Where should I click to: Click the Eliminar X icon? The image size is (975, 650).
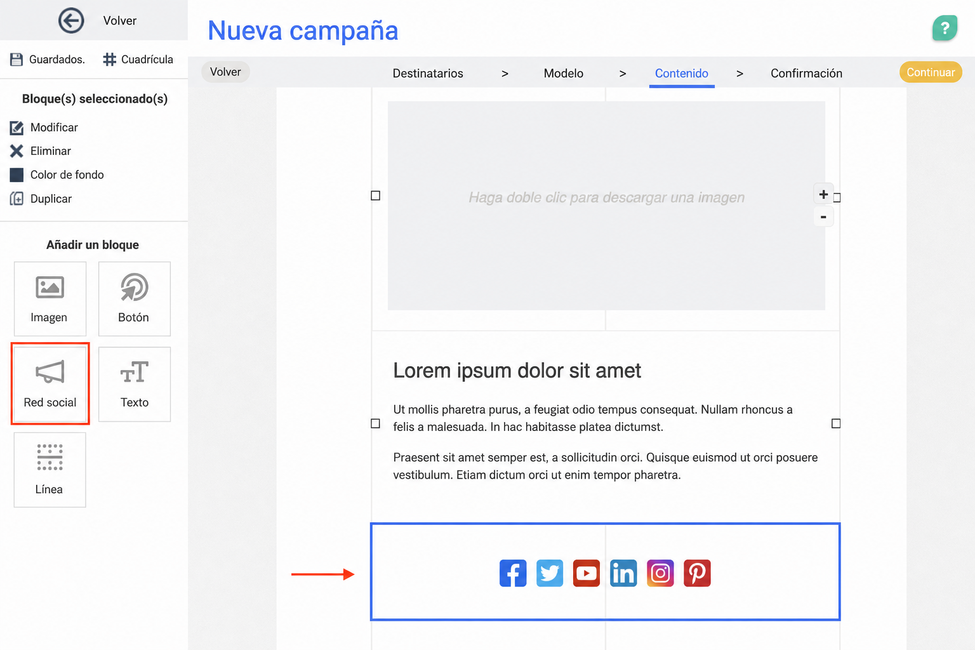(x=17, y=151)
